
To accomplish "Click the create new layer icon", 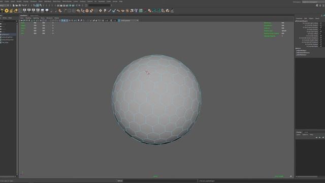I will click(x=323, y=137).
